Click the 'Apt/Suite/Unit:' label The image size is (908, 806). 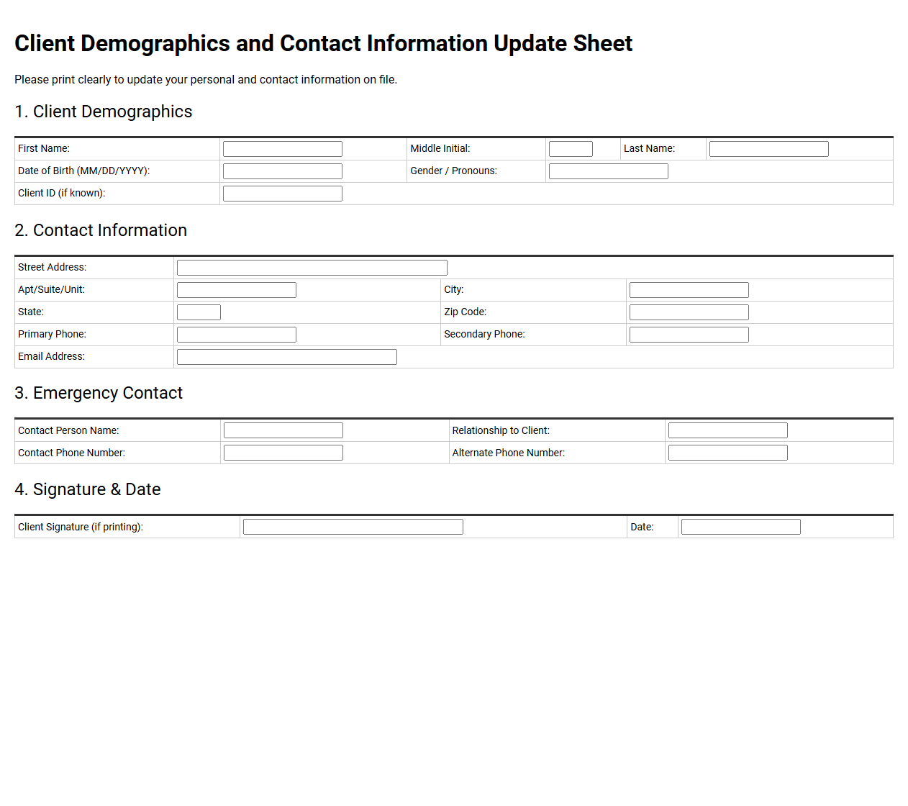click(51, 289)
